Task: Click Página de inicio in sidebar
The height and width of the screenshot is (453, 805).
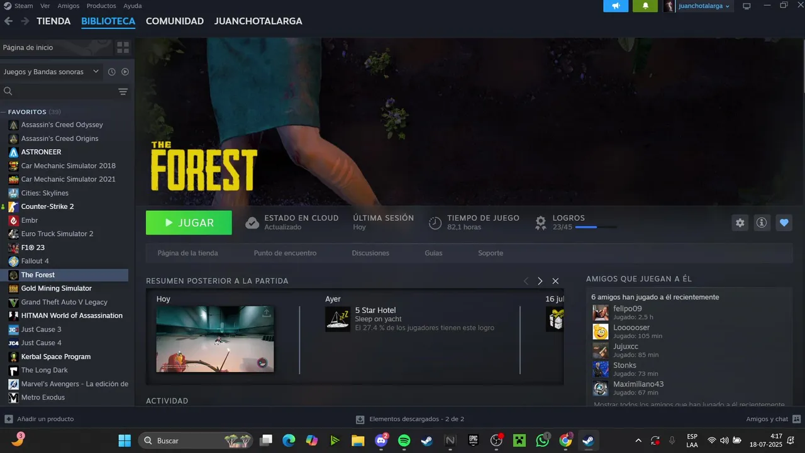Action: [57, 48]
